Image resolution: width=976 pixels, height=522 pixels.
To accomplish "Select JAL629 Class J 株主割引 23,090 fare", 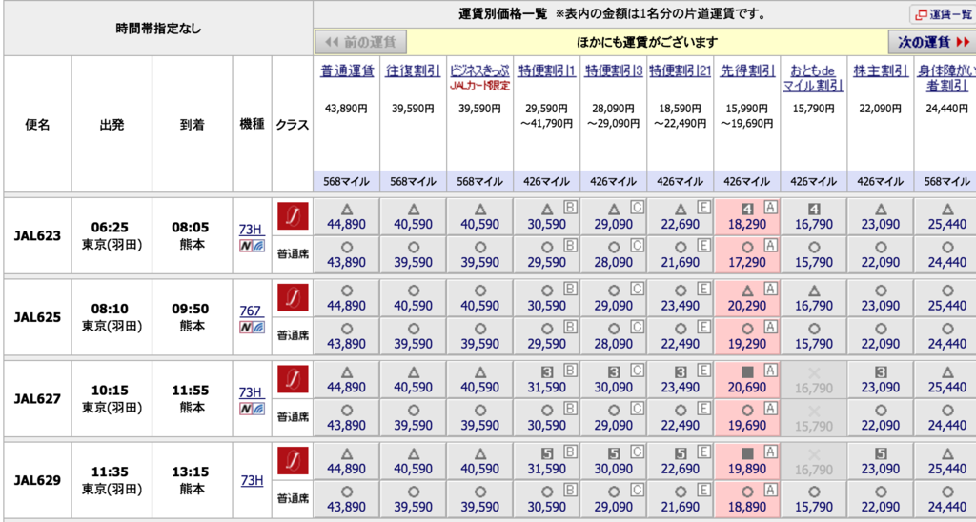I will point(880,461).
